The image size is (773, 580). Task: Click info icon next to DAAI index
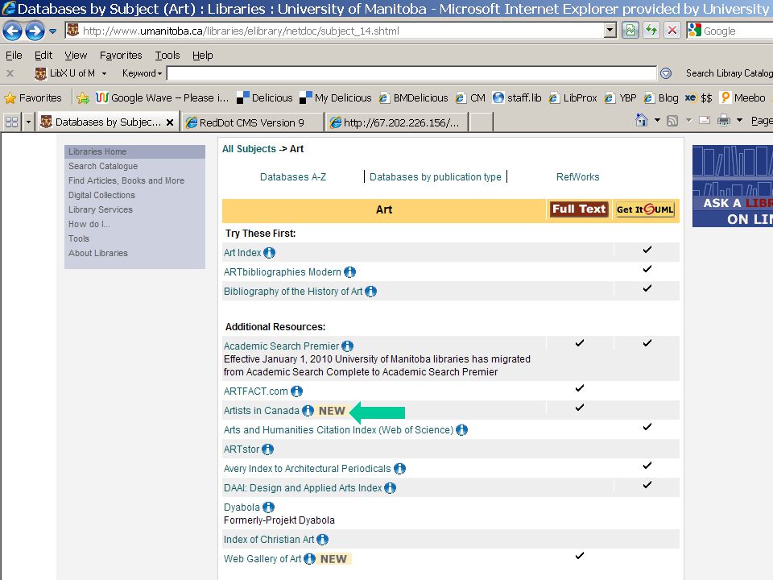390,488
